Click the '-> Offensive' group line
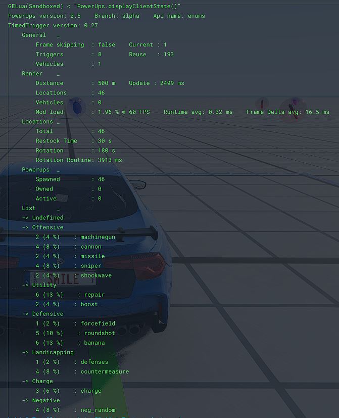Image resolution: width=339 pixels, height=418 pixels. point(42,227)
